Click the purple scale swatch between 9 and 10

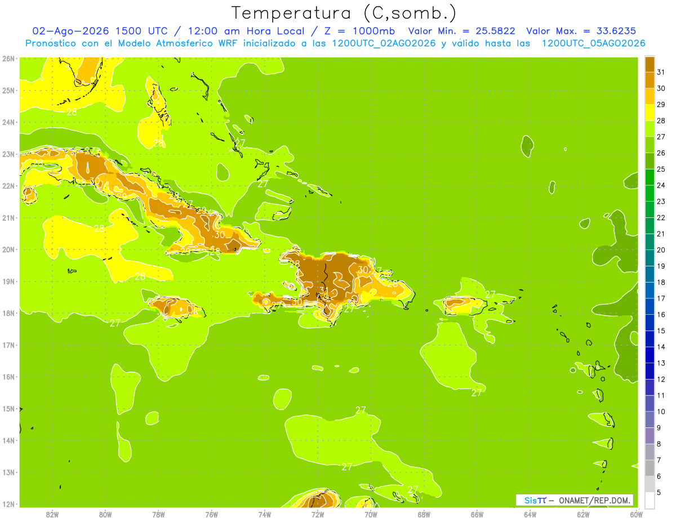(650, 420)
